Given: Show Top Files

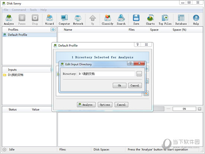Looking at the screenshot, I should [x=165, y=20].
